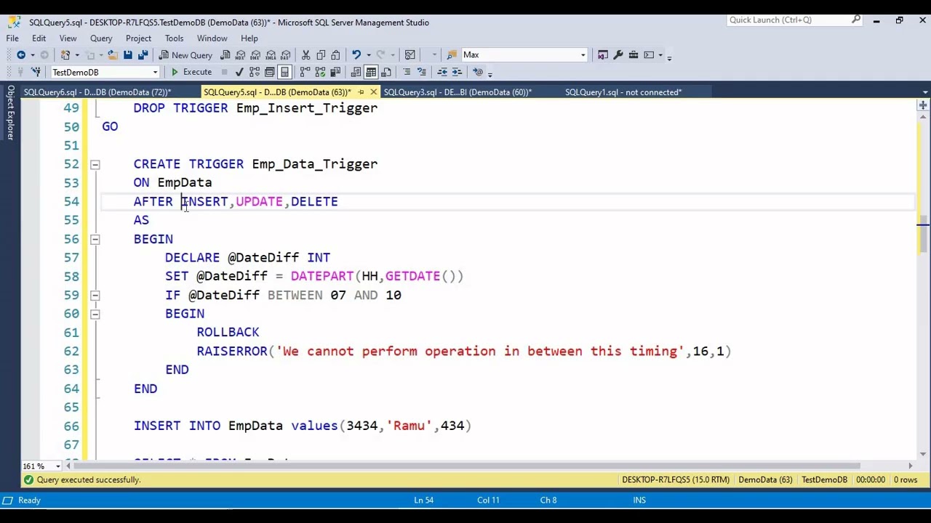Click the Quick Launch search field

tap(794, 20)
